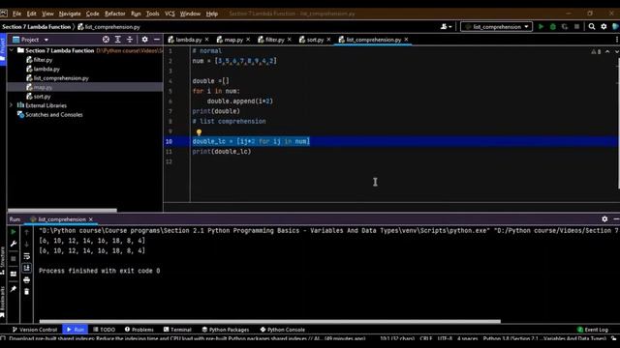Click Run console horizontal scrollbar
Screen dimensions: 620x348
click(269, 321)
